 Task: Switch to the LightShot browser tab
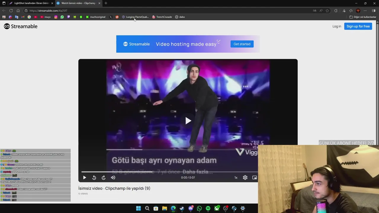31,3
